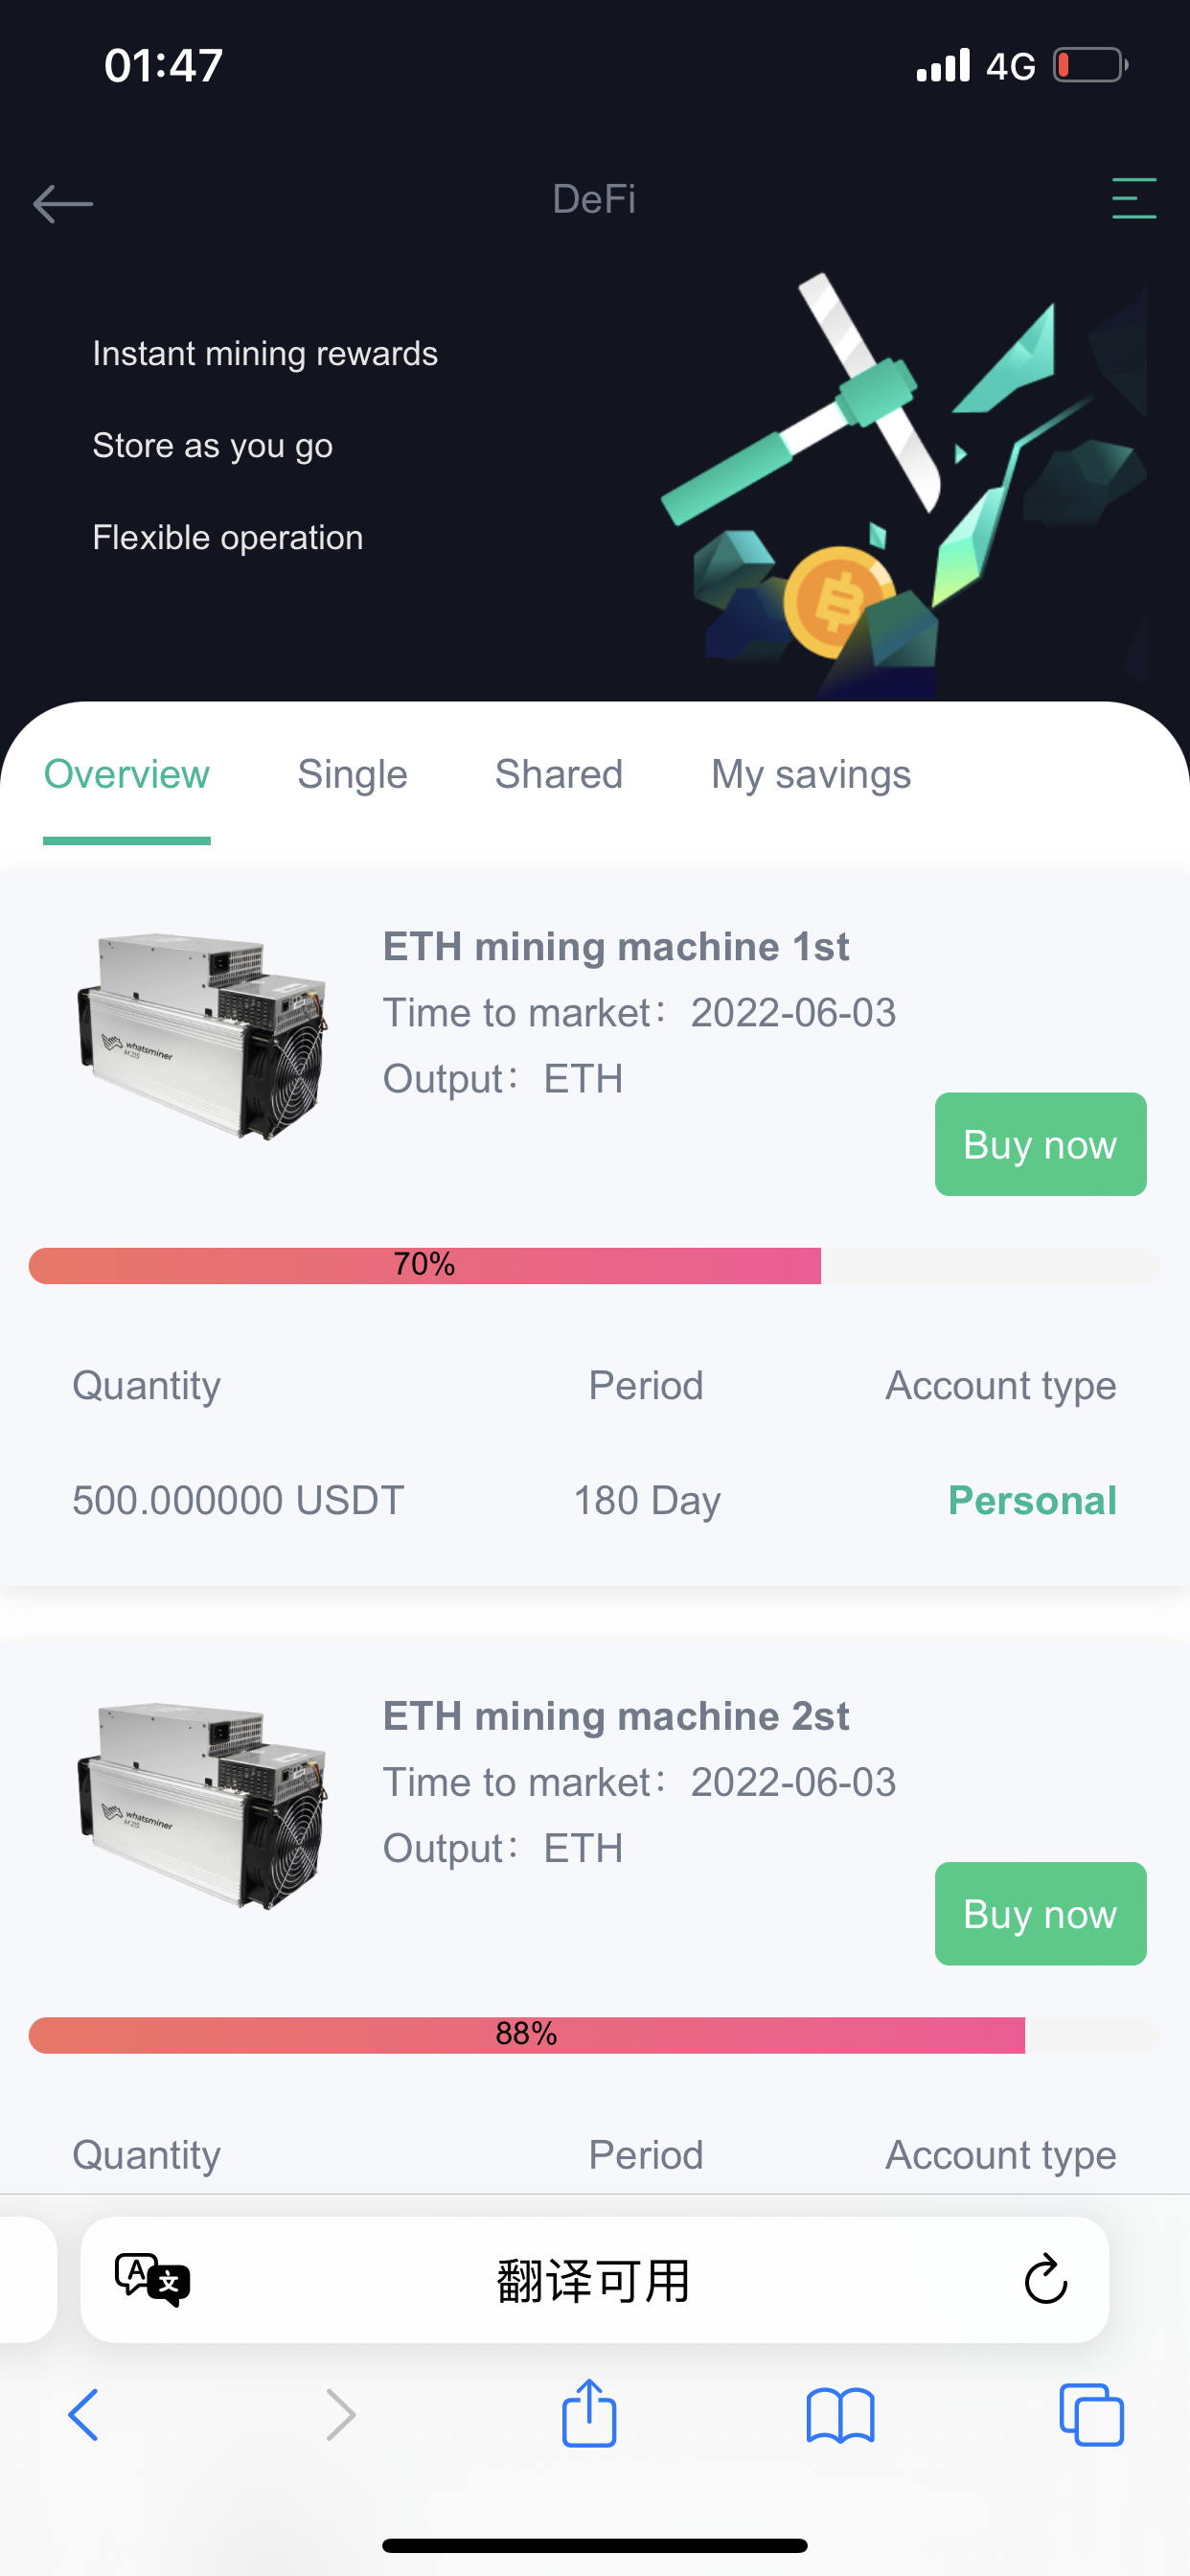Open Safari bookmarks book icon
Image resolution: width=1190 pixels, height=2576 pixels.
pyautogui.click(x=840, y=2415)
